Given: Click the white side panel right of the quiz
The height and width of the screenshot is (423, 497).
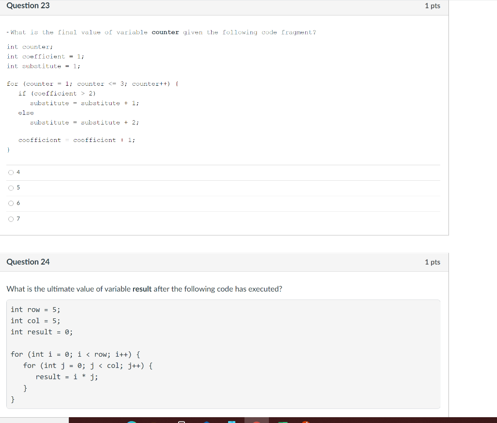Looking at the screenshot, I should 473,194.
